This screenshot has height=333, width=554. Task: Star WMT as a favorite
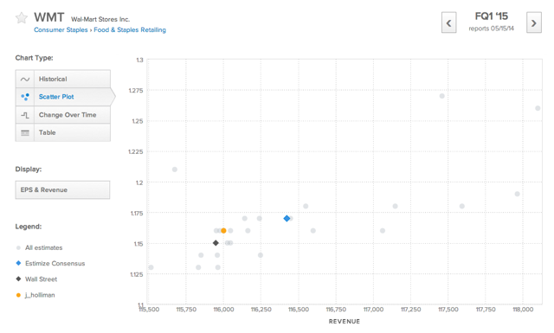(22, 17)
